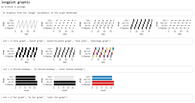This screenshot has height=103, width=195.
Task: Click the line graph thumbnail
Action: (x=20, y=27)
